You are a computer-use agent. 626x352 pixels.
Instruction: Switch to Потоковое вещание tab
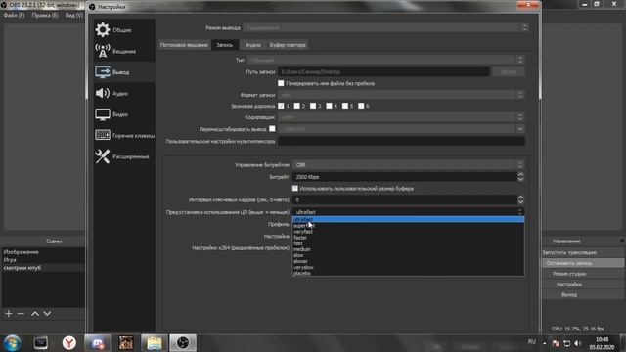click(184, 45)
